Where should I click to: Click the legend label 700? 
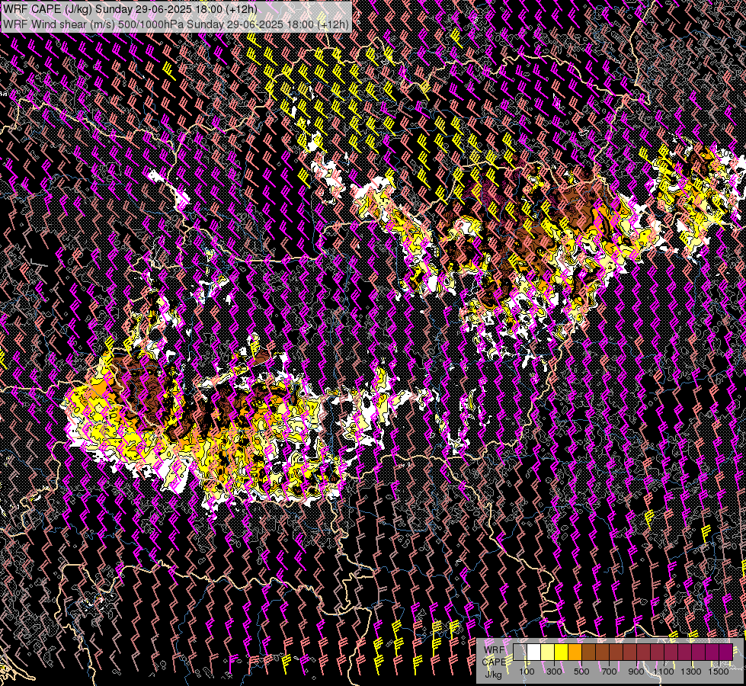coord(609,672)
